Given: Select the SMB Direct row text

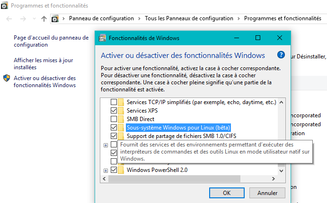Looking at the screenshot, I should click(141, 119).
